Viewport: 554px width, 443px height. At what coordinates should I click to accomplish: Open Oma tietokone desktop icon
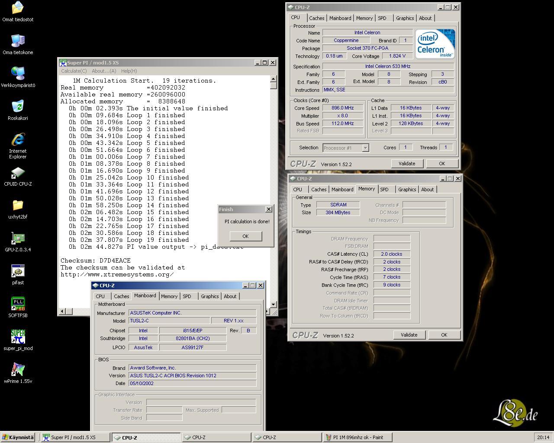pyautogui.click(x=18, y=45)
